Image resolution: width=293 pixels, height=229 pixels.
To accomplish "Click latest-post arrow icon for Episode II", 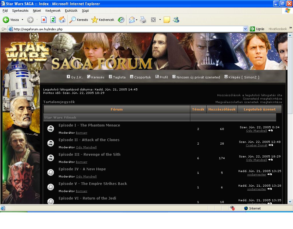I will pos(271,145).
